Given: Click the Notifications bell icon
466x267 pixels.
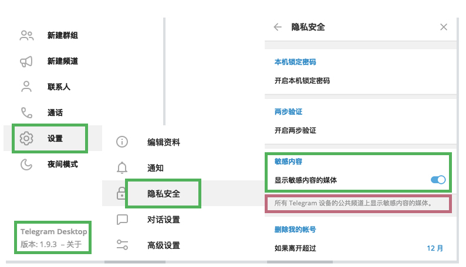Looking at the screenshot, I should (122, 168).
